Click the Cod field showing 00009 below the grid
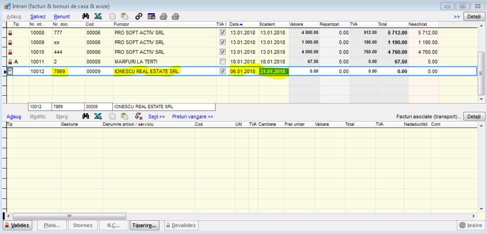Image resolution: width=487 pixels, height=234 pixels. [x=98, y=107]
